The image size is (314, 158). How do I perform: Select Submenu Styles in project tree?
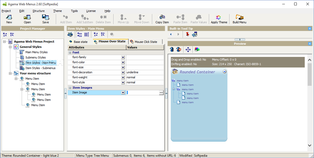pyautogui.click(x=35, y=57)
